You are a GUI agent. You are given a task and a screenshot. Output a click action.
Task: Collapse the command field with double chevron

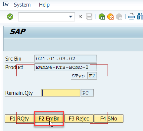coord(80,16)
